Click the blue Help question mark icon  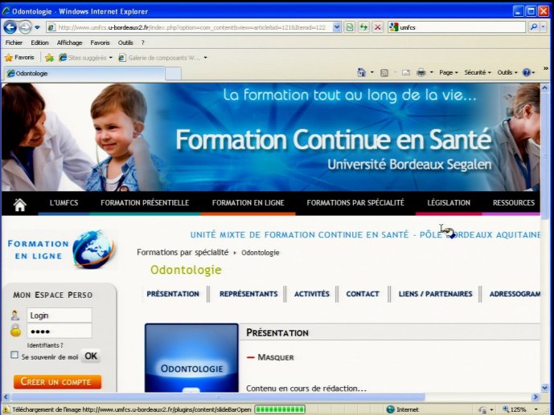pos(527,72)
